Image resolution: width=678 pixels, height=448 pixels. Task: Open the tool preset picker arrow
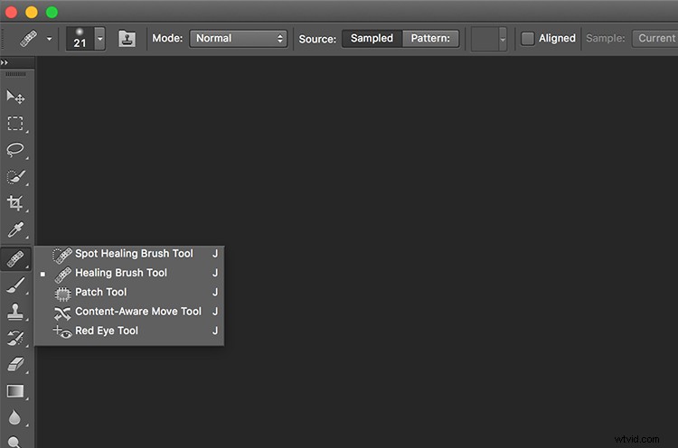[x=50, y=39]
